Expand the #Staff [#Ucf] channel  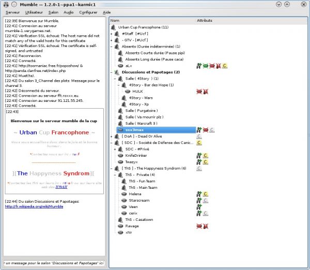pos(112,34)
